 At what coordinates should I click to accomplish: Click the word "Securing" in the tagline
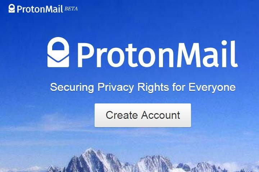point(72,87)
